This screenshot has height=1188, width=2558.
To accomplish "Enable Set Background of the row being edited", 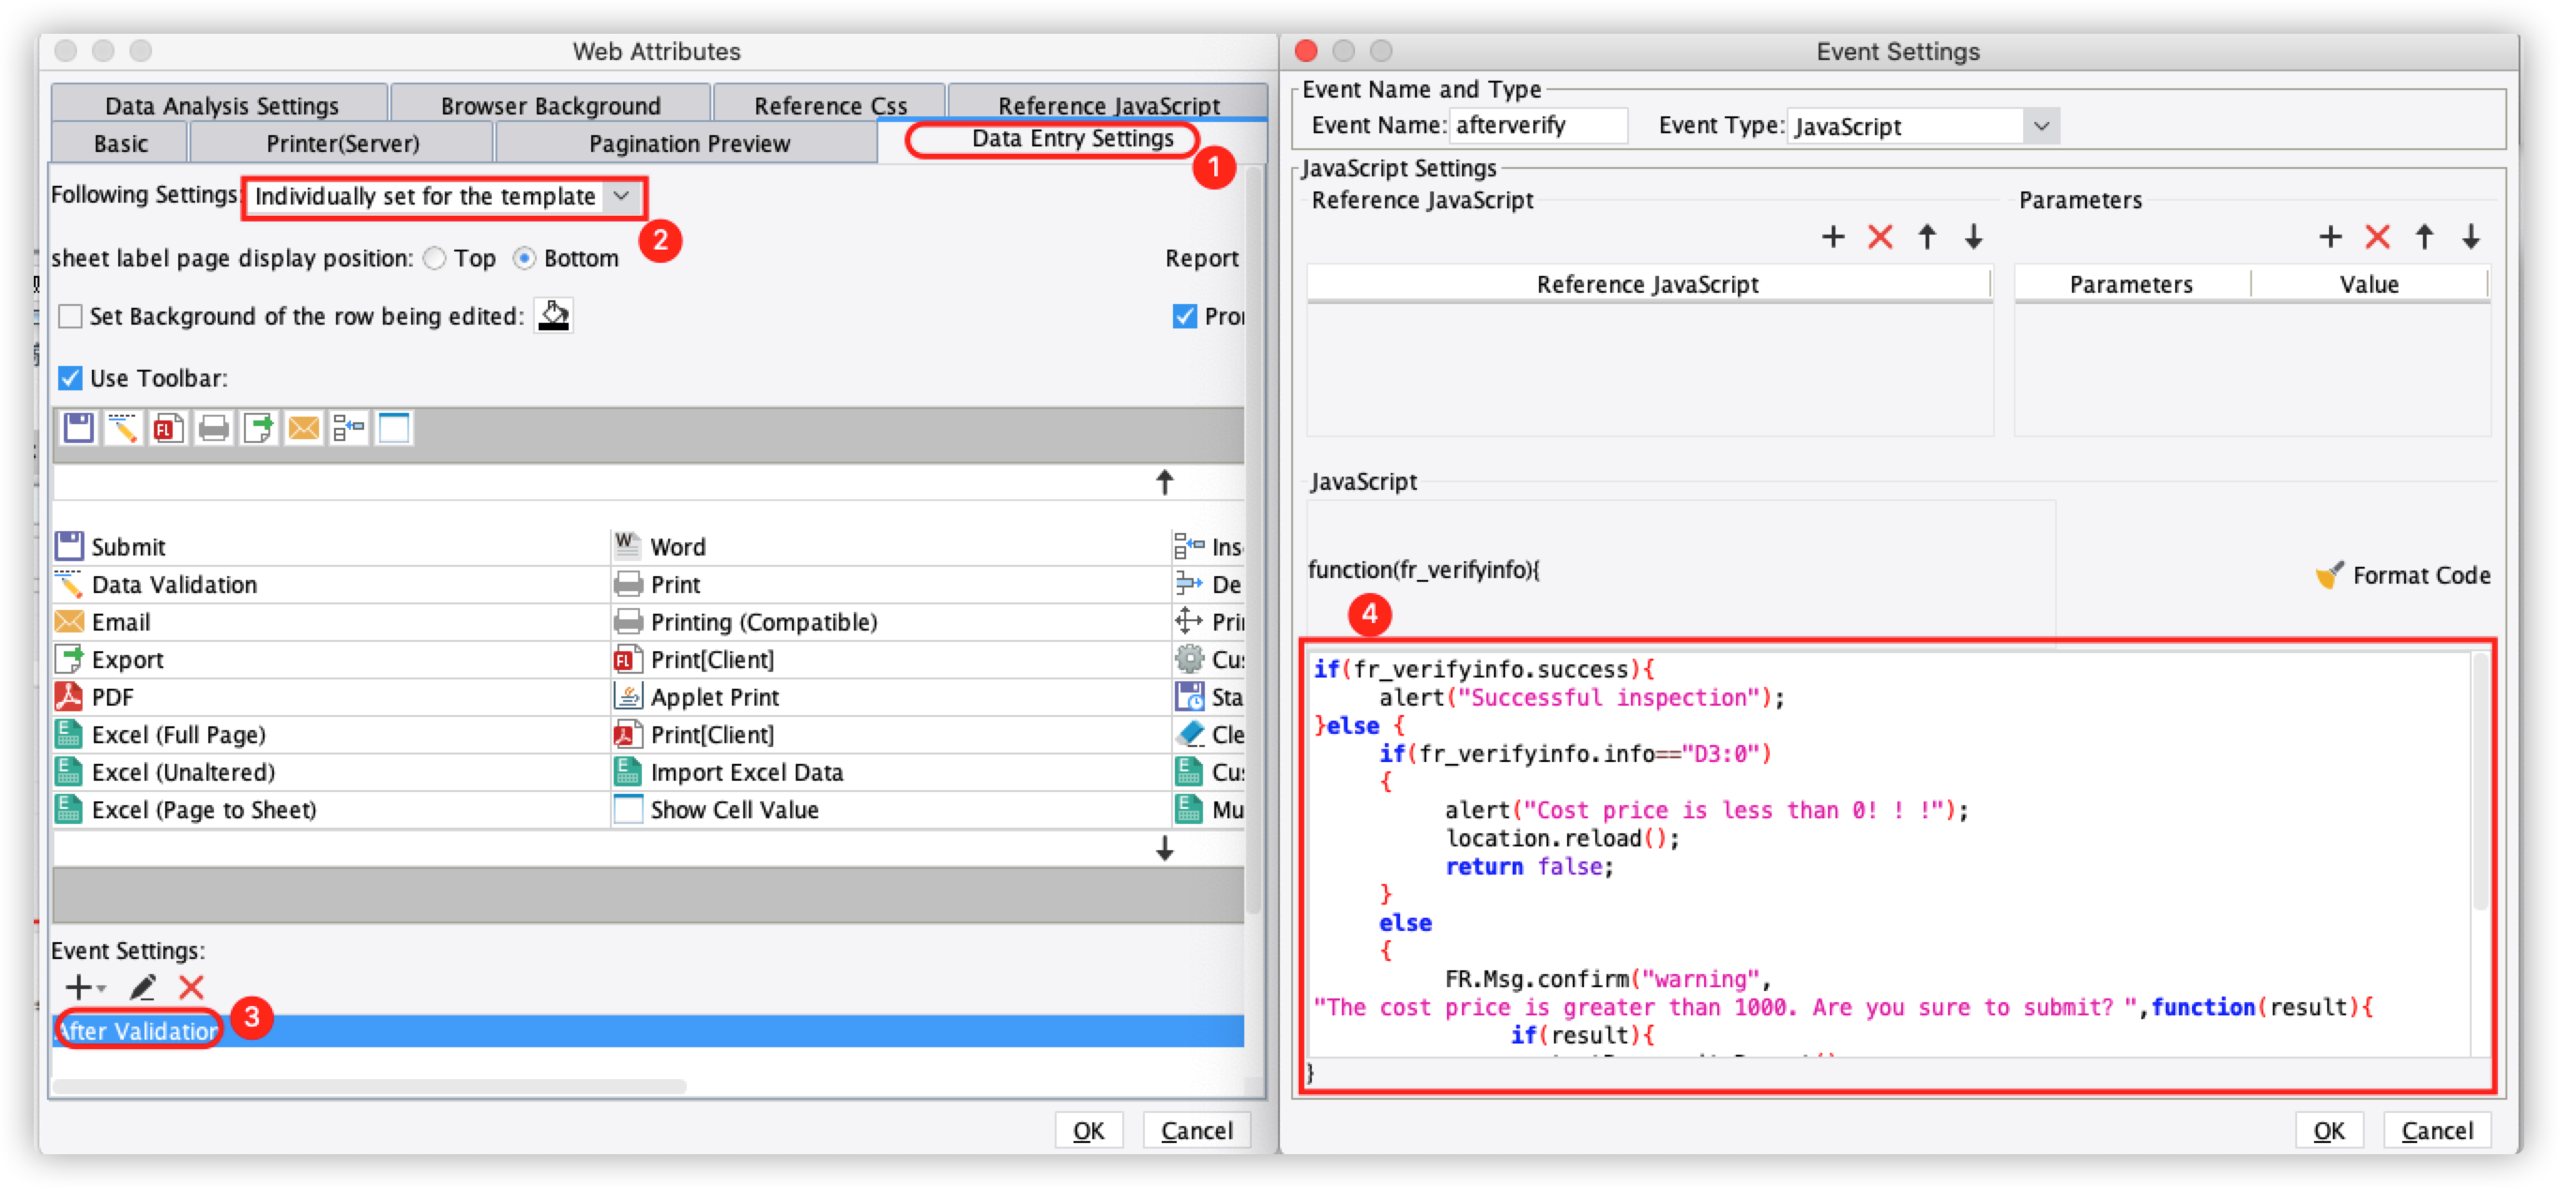I will [x=69, y=316].
